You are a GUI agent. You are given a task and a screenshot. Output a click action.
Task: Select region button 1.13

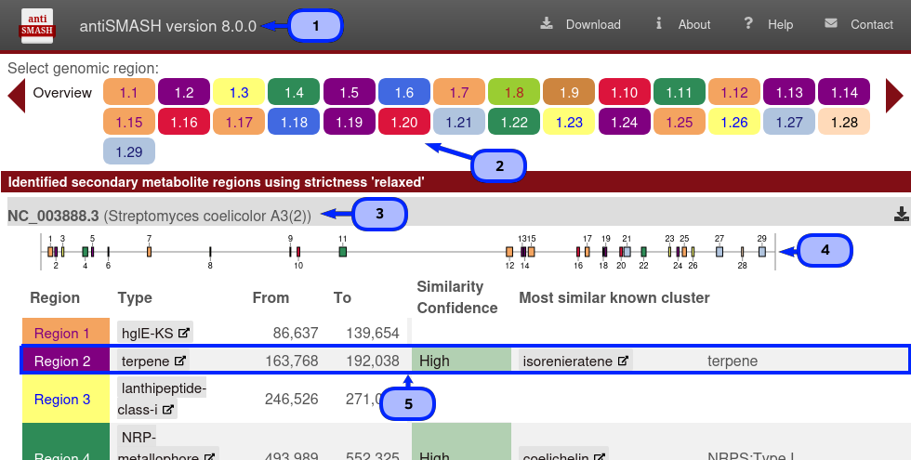click(x=789, y=92)
